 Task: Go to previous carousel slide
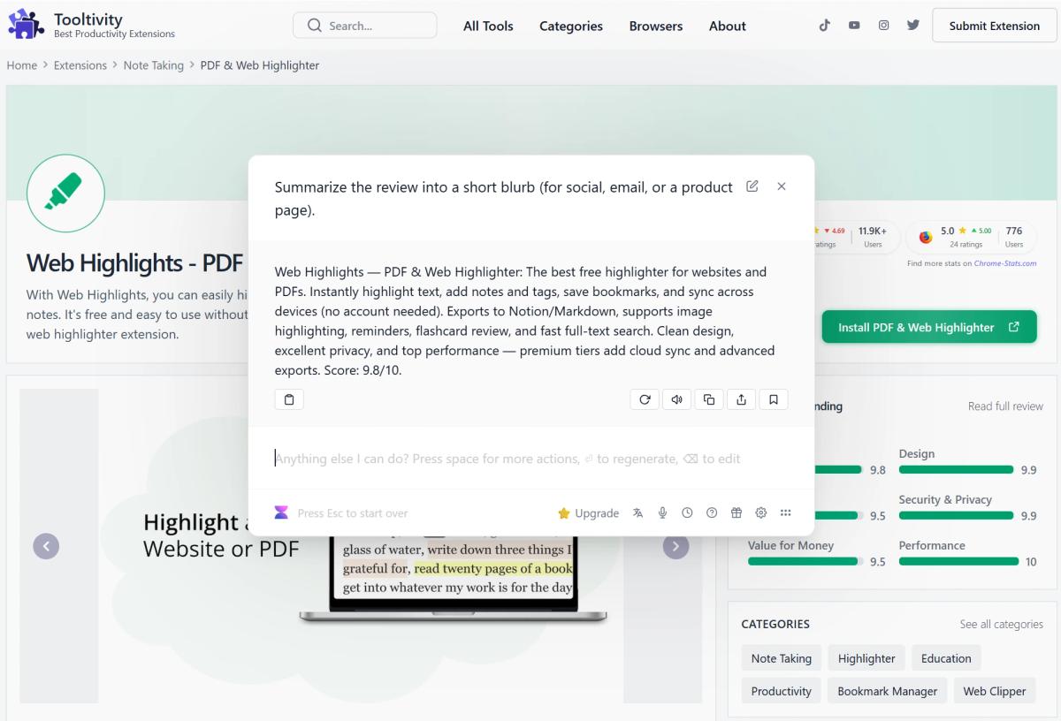(46, 547)
